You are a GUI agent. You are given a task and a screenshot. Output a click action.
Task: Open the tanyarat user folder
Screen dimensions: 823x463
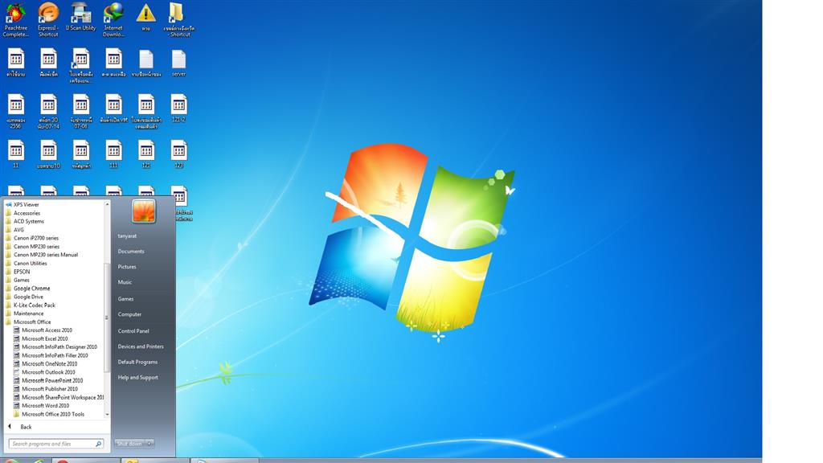click(x=127, y=236)
